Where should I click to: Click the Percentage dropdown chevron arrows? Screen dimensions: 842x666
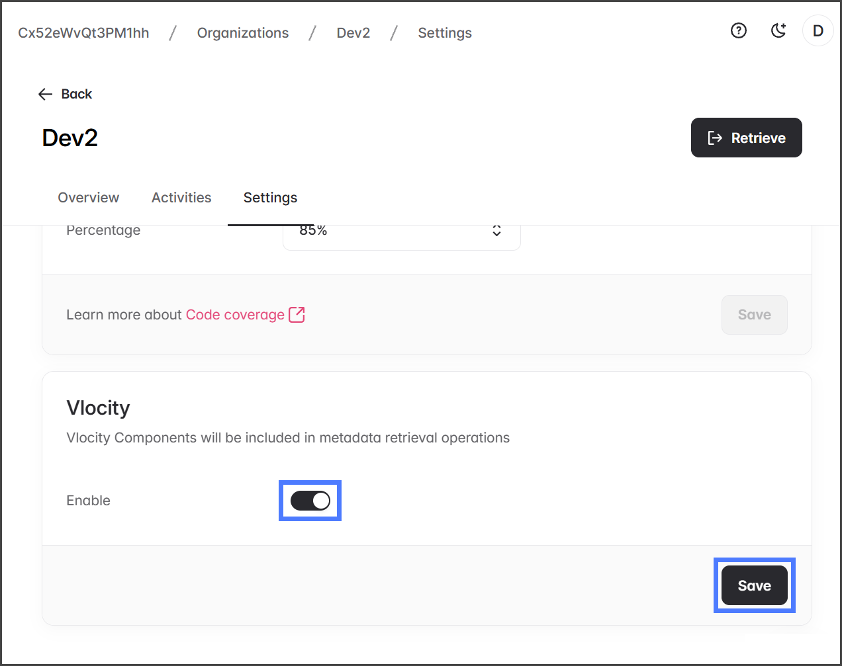point(496,231)
